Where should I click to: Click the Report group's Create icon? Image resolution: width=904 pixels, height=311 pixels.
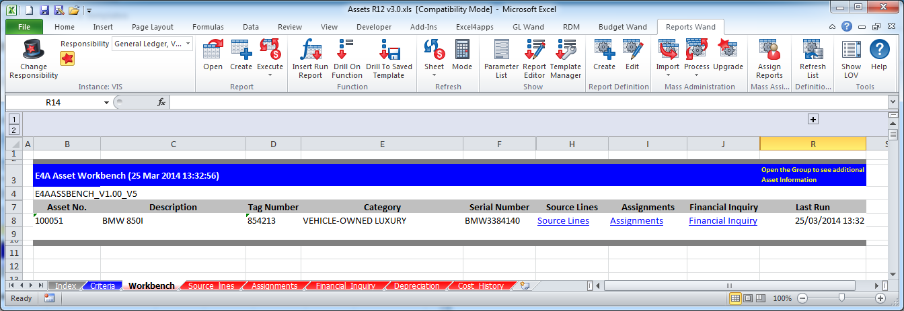coord(241,50)
